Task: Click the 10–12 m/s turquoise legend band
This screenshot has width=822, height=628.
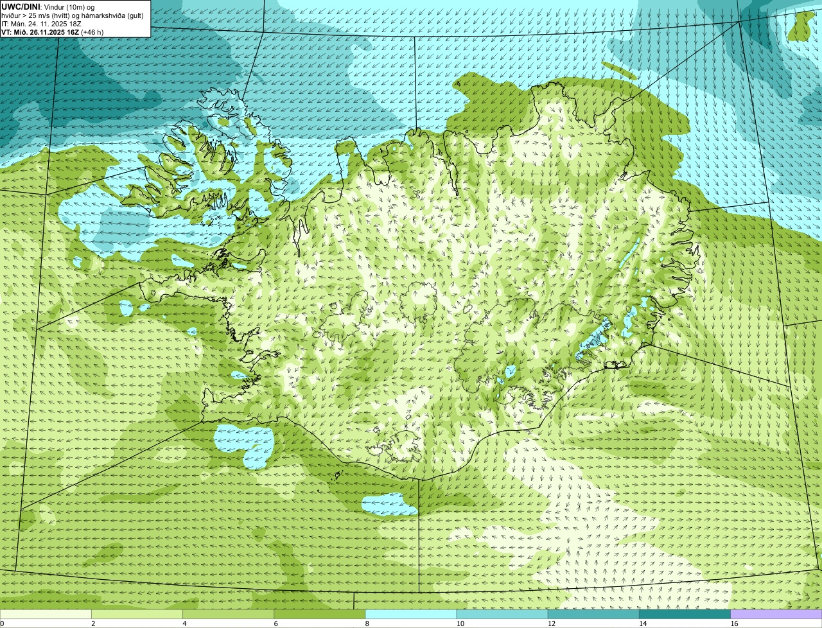Action: tap(502, 614)
